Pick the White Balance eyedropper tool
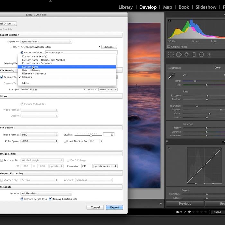Viewport: 225px width, 225px height. 172,75
